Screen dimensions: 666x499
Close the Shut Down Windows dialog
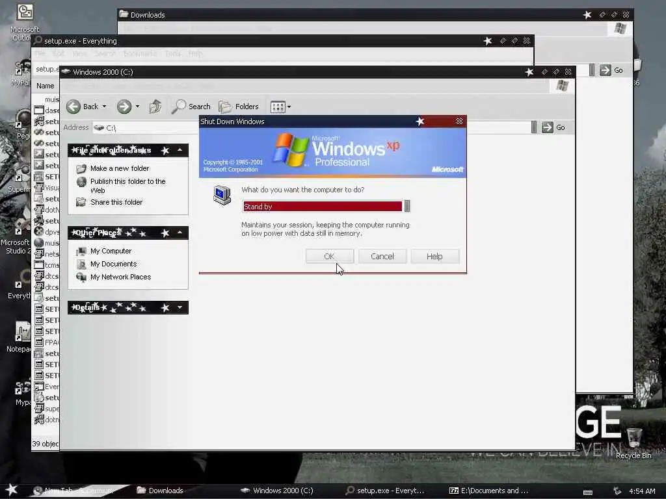pos(459,122)
